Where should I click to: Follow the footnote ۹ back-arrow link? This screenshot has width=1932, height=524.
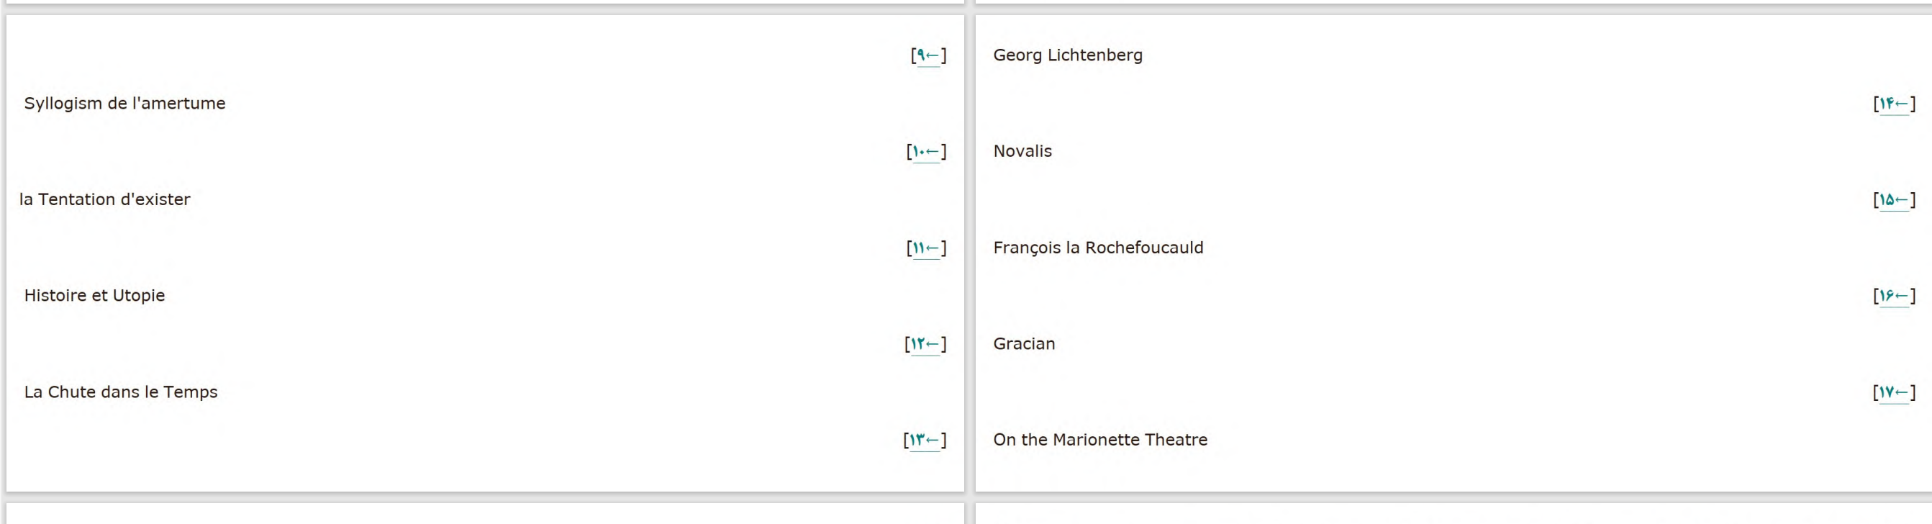tap(928, 55)
